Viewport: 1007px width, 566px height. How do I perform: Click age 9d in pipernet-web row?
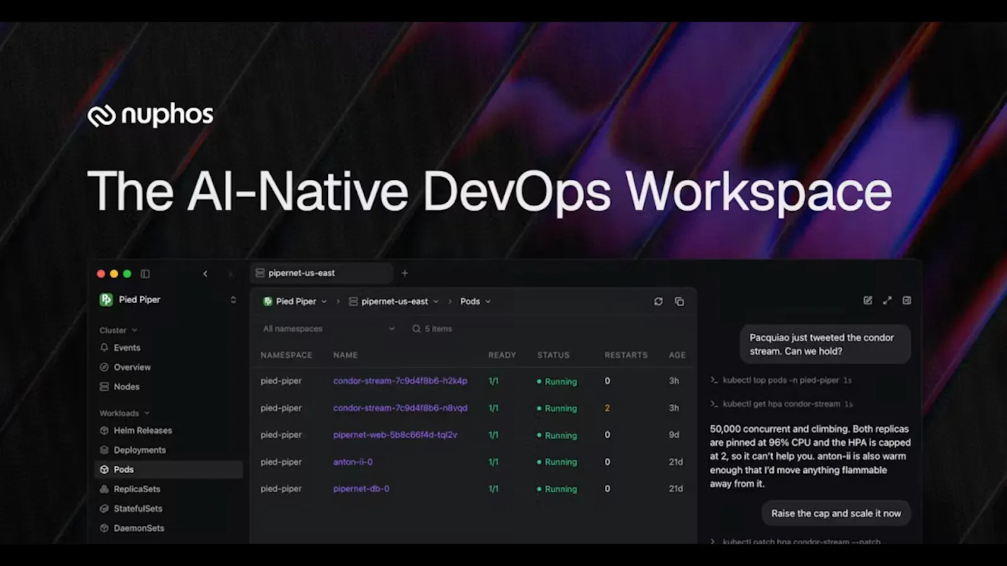pyautogui.click(x=674, y=435)
